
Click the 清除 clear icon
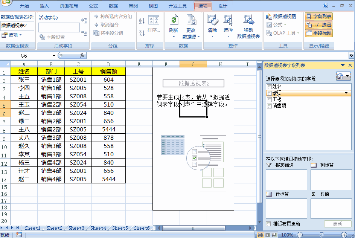(x=212, y=20)
